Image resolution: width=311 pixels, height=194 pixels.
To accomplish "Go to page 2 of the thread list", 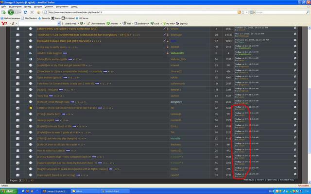I will click(x=24, y=180).
